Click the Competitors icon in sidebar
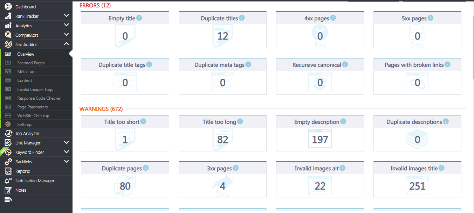Viewport: 474px width, 213px height. click(x=8, y=35)
